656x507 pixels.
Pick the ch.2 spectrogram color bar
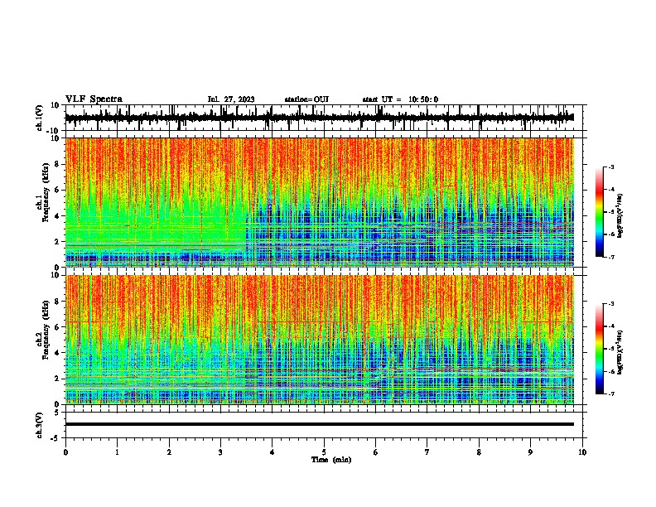pos(599,349)
